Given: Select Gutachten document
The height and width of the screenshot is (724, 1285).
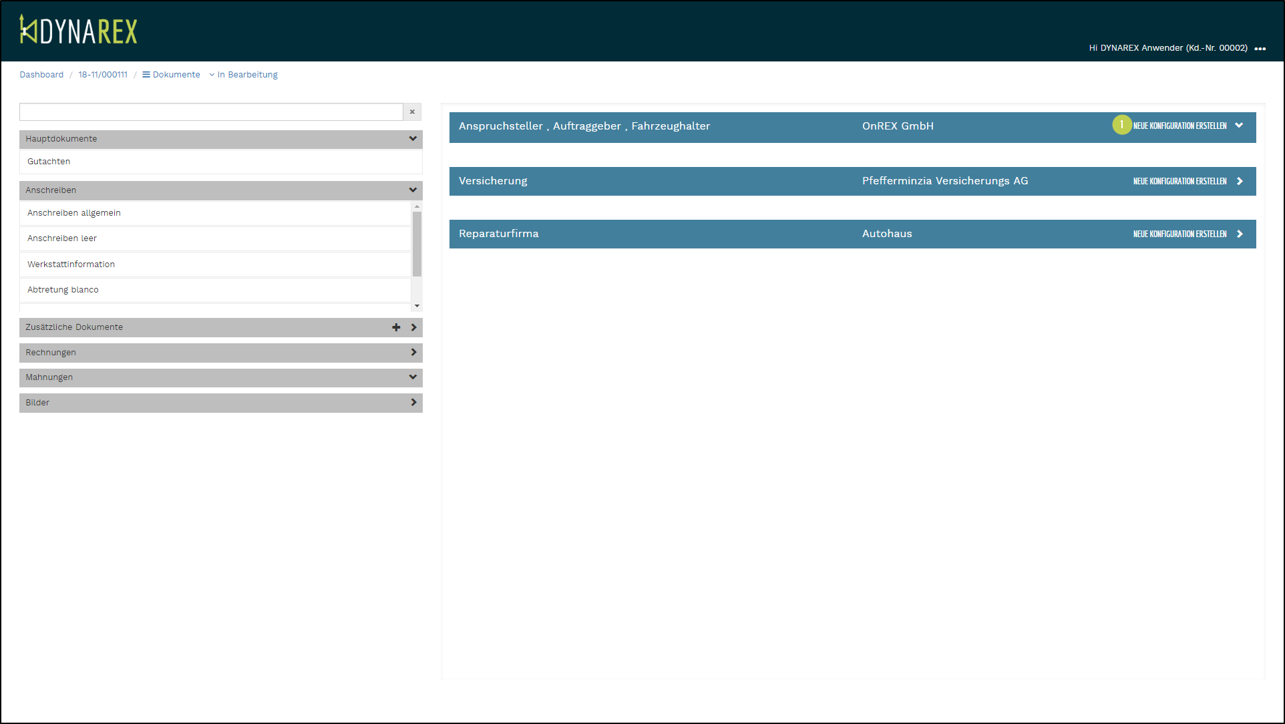Looking at the screenshot, I should (x=49, y=162).
